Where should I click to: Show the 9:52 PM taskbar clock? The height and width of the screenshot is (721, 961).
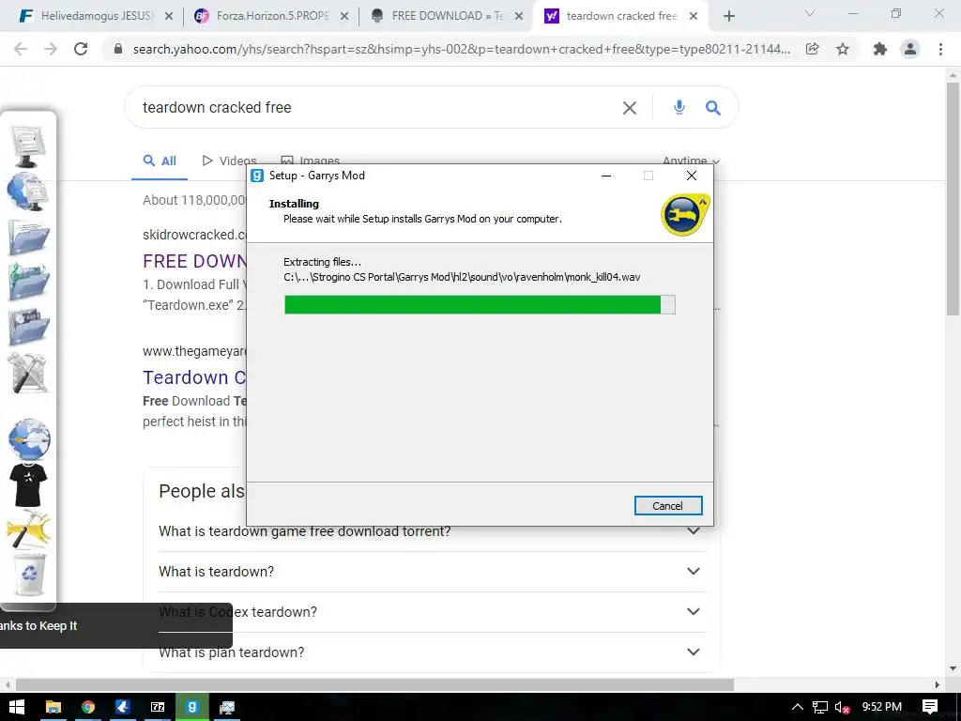(882, 706)
